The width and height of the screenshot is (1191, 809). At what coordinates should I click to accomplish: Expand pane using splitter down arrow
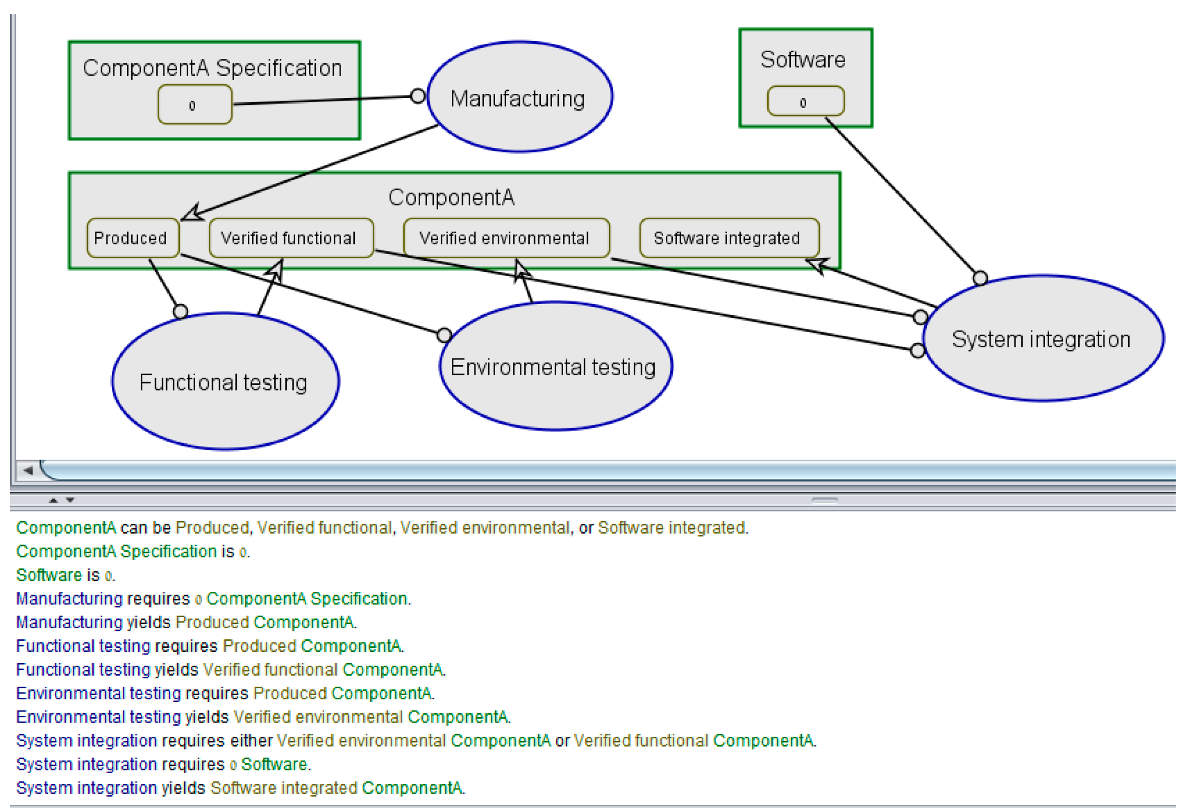click(x=70, y=500)
